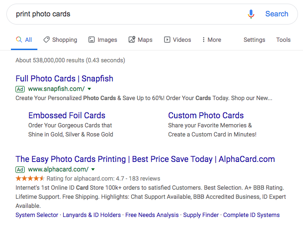
Task: Open the More search categories menu
Action: [x=211, y=40]
